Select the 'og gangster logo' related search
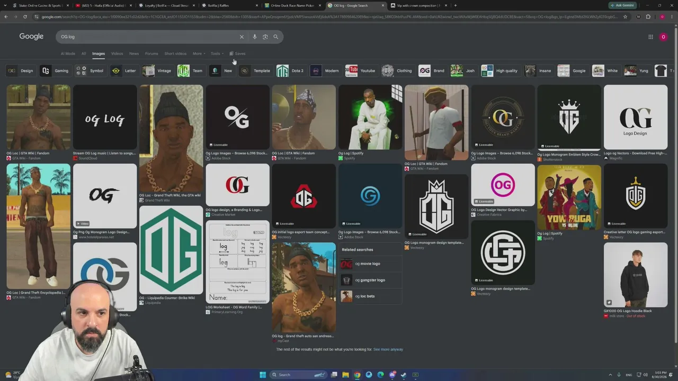Viewport: 678px width, 381px height. [x=370, y=280]
